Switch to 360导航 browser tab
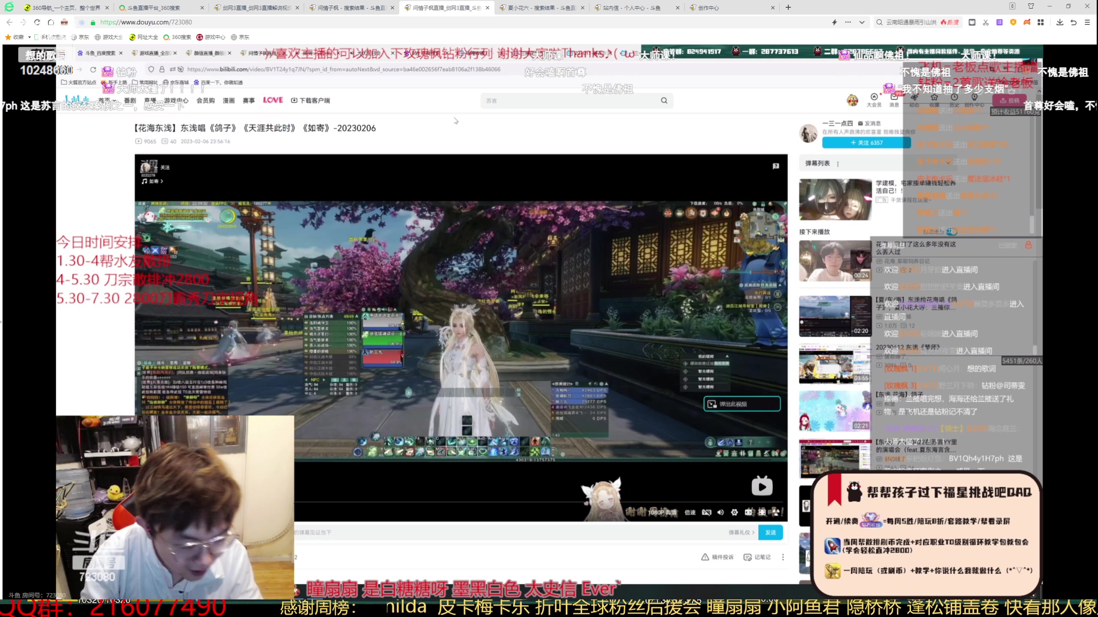Viewport: 1098px width, 617px height. pyautogui.click(x=66, y=8)
